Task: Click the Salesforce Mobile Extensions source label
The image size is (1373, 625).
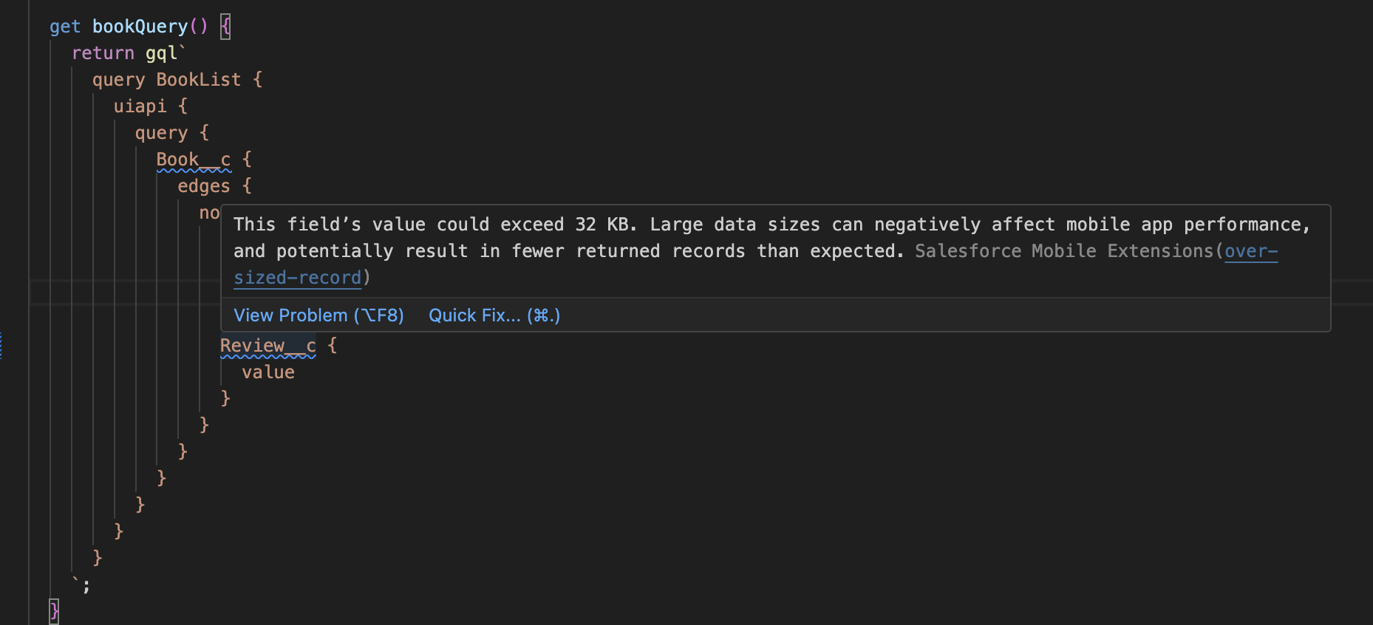Action: [x=1063, y=251]
